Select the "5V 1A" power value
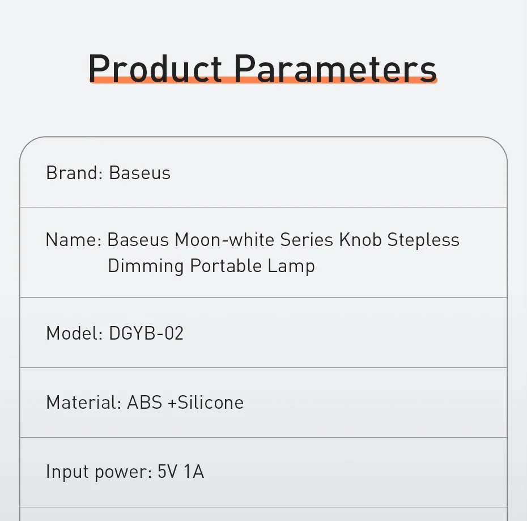Viewport: 527px width, 521px height. [180, 472]
